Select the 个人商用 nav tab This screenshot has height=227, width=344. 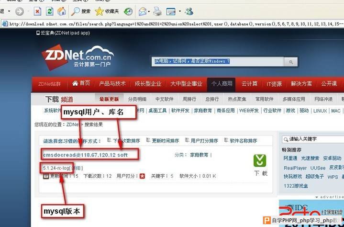(x=222, y=84)
